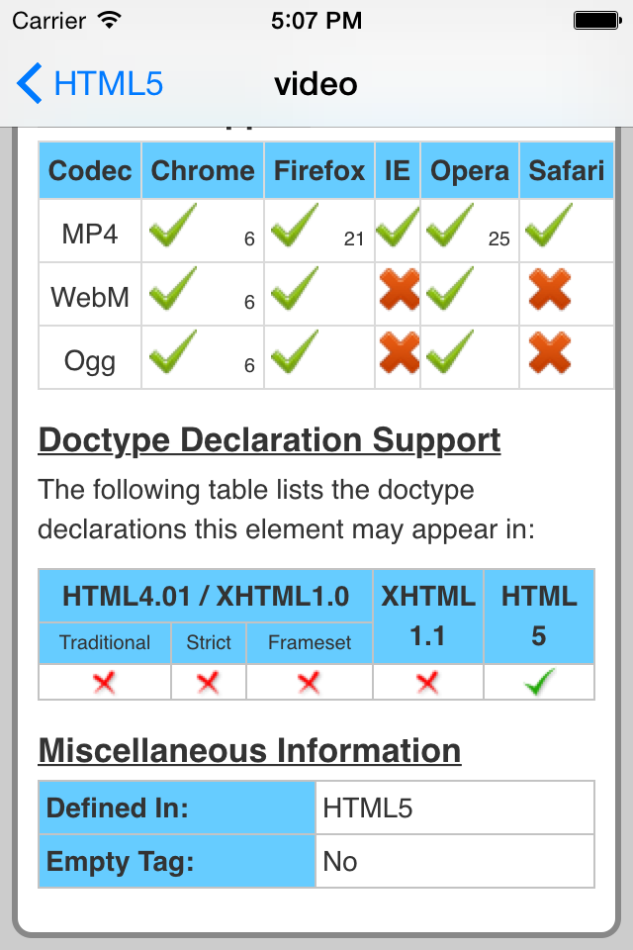The height and width of the screenshot is (950, 633).
Task: Select the Firefox column header
Action: [x=319, y=170]
